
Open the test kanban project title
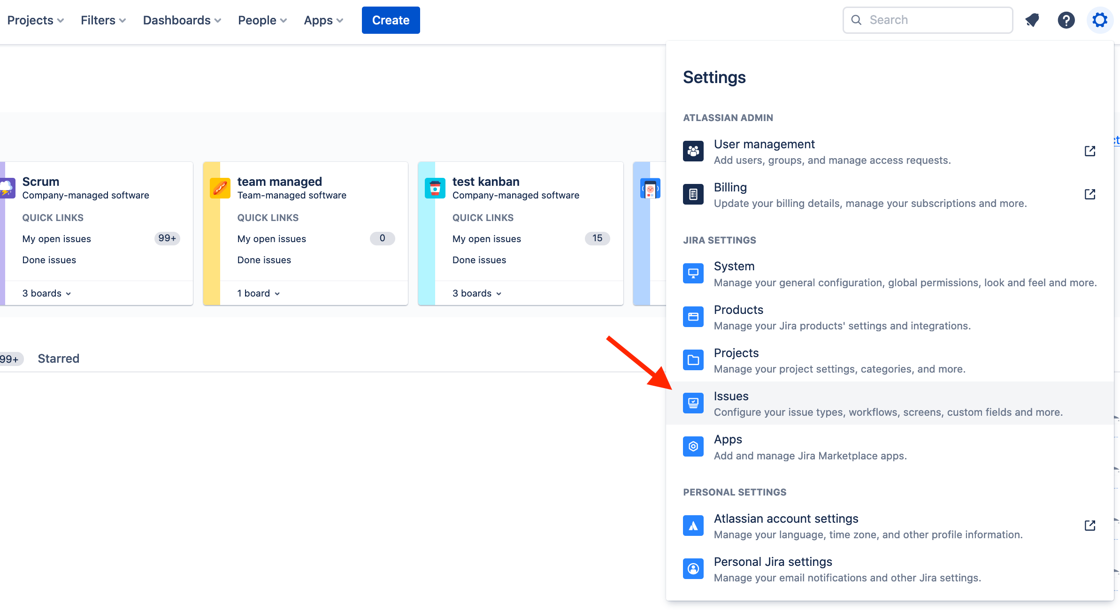click(486, 182)
